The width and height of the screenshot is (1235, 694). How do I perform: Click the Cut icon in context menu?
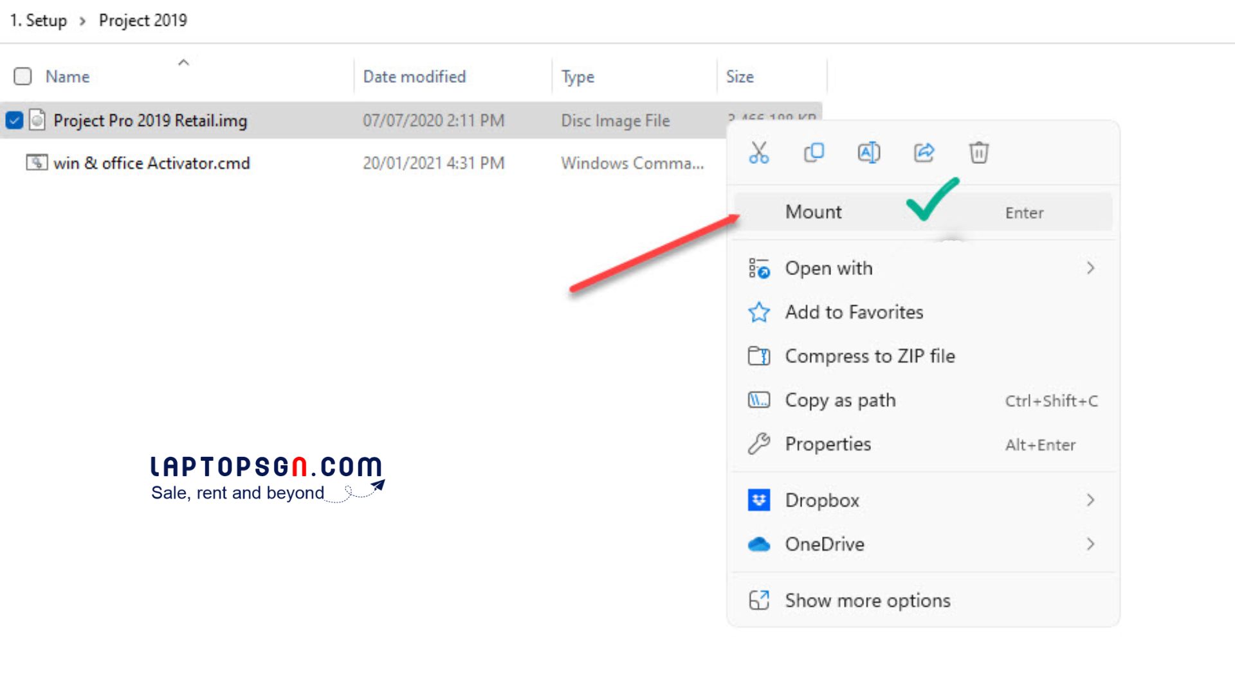click(x=759, y=153)
